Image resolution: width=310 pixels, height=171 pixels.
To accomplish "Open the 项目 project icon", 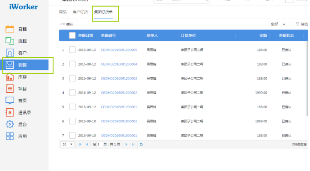I will [x=10, y=89].
